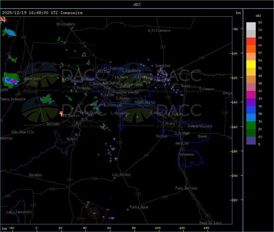Click the 2025/12/19 UTC Composite timestamp
274x232 pixels.
pos(42,13)
